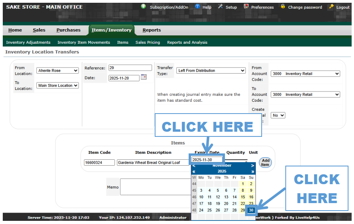Open the From Account Code dropdown
Viewport: 354px width, 224px height.
coord(305,74)
